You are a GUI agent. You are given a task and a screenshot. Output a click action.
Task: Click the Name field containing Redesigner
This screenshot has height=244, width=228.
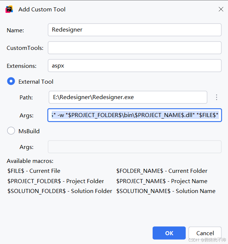pos(135,30)
